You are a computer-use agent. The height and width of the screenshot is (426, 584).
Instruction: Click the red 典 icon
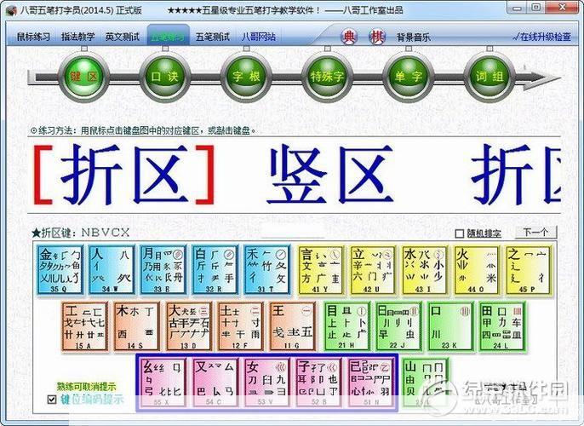click(x=352, y=37)
